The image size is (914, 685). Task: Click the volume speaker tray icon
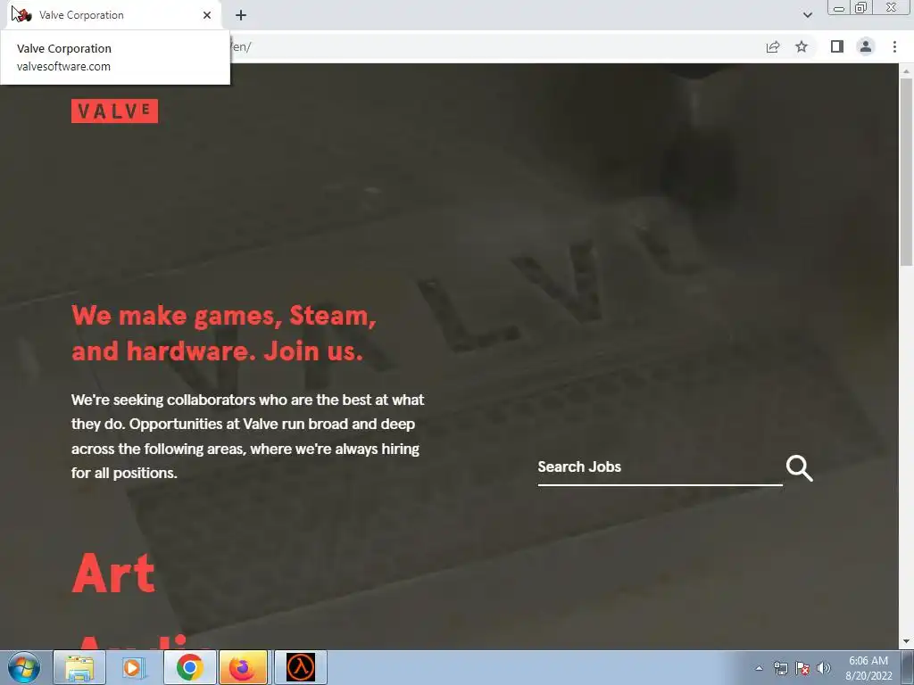(824, 668)
